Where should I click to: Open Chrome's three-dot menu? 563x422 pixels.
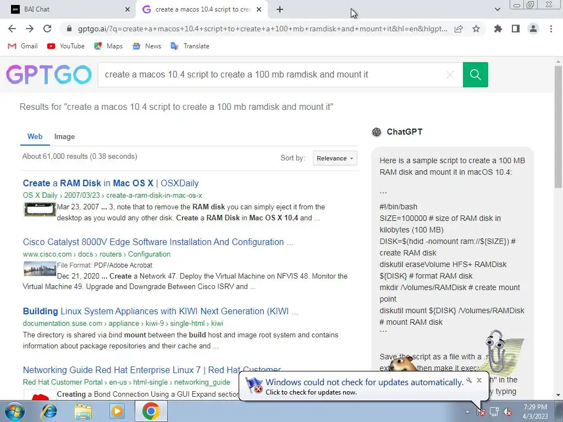pos(551,29)
